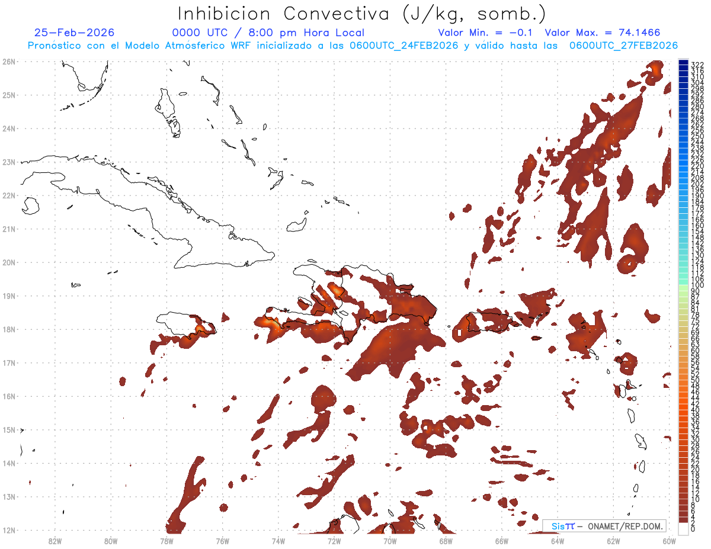Click the 21N latitude label
The width and height of the screenshot is (711, 549).
coord(9,229)
